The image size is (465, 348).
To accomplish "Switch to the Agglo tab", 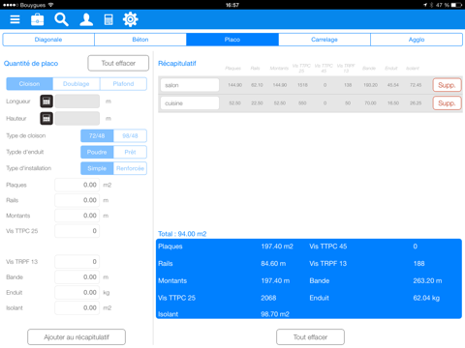I will 417,40.
